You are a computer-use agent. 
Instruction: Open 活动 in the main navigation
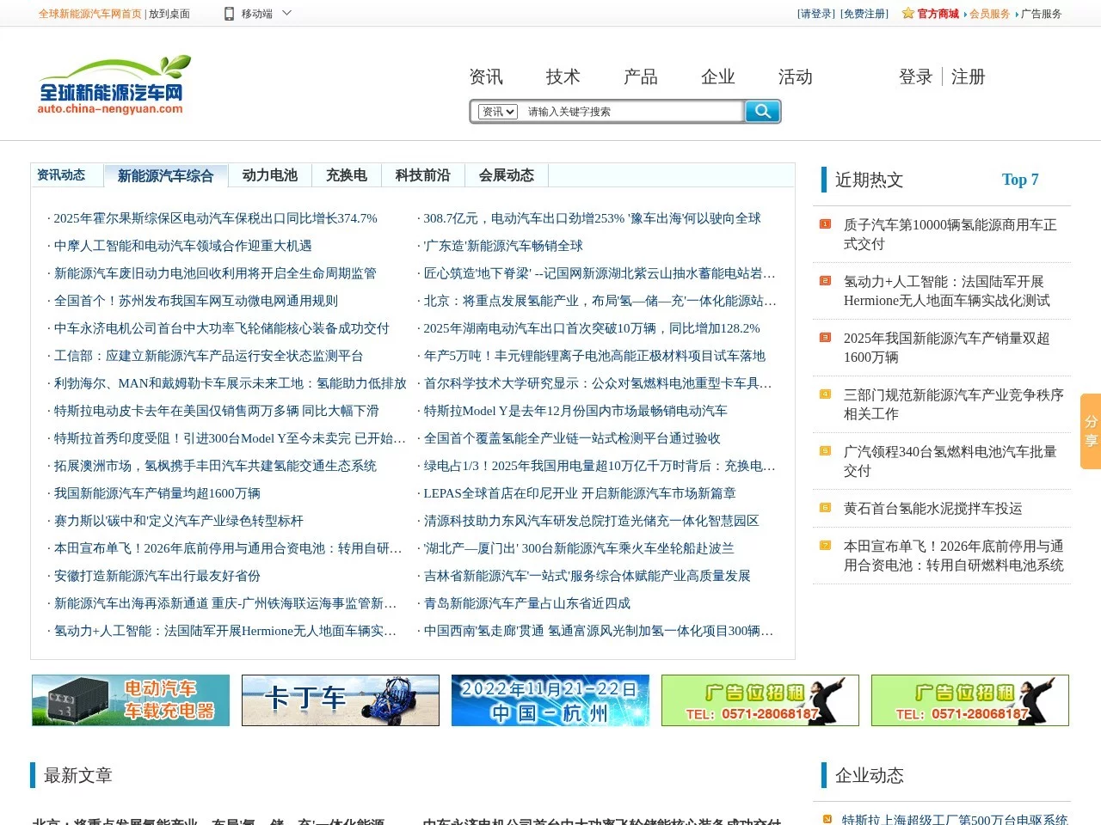[x=795, y=76]
